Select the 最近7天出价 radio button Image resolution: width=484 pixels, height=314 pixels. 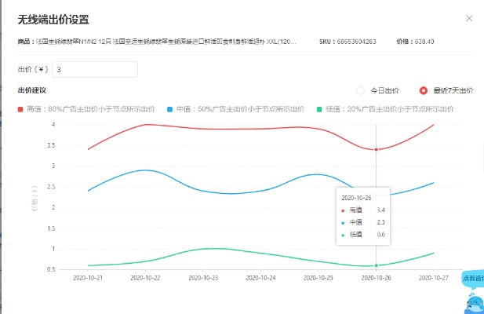point(424,90)
